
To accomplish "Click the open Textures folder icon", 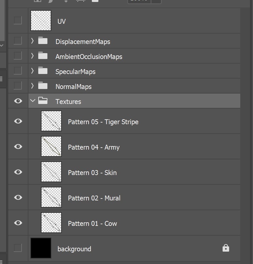I will (43, 101).
